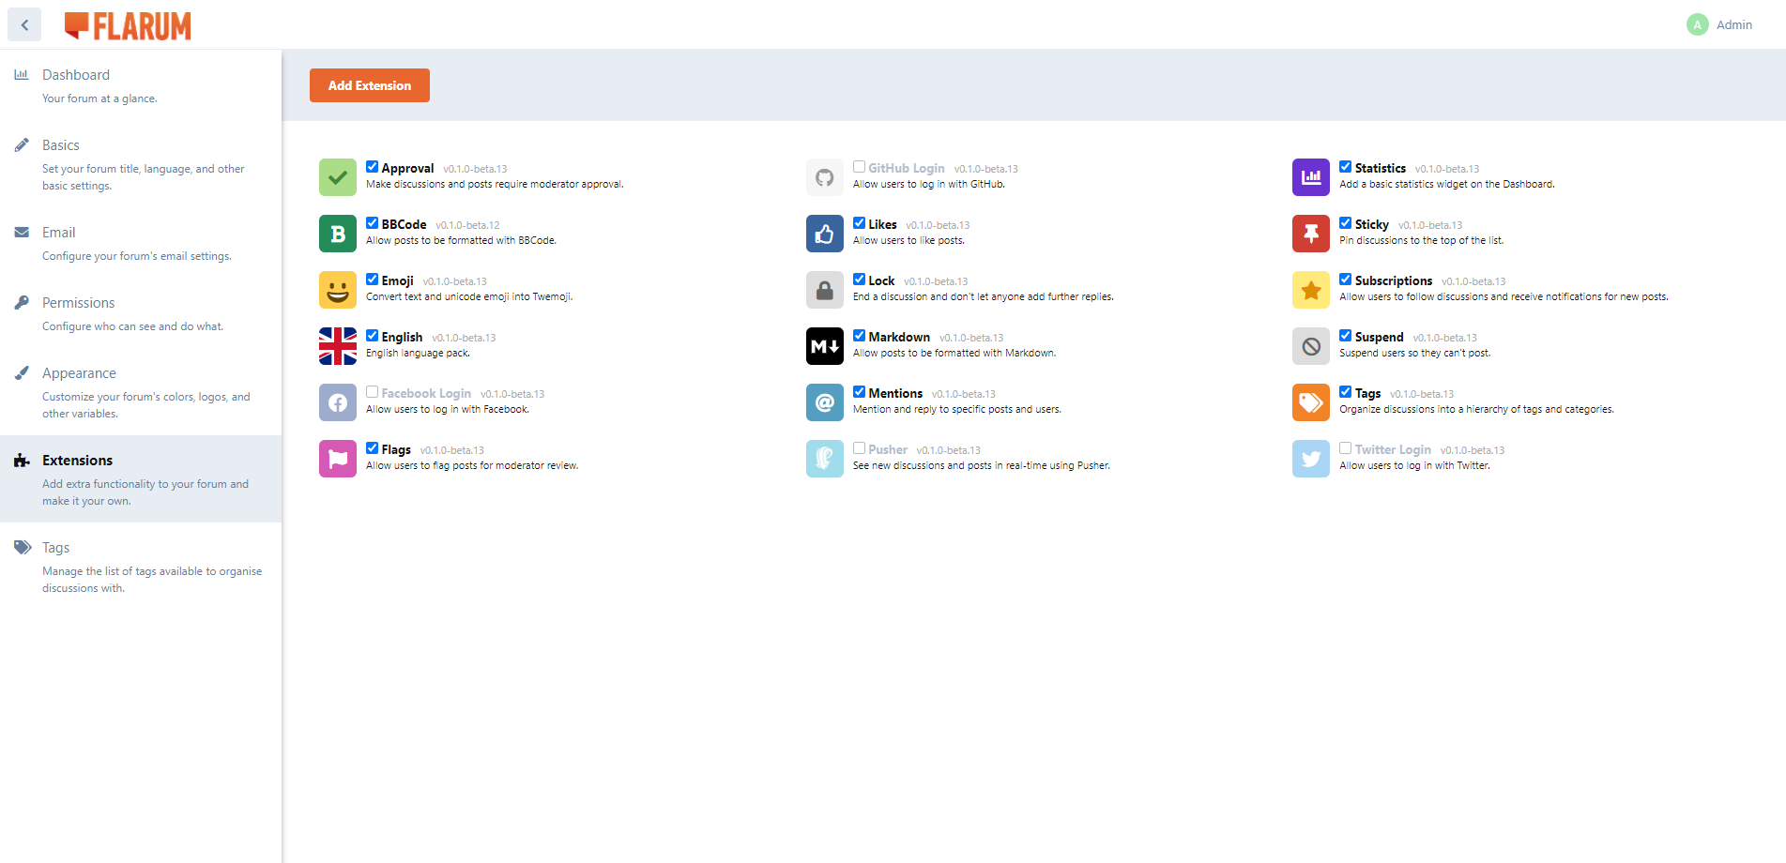1786x863 pixels.
Task: Click the Sticky extension title
Action: 1371,224
